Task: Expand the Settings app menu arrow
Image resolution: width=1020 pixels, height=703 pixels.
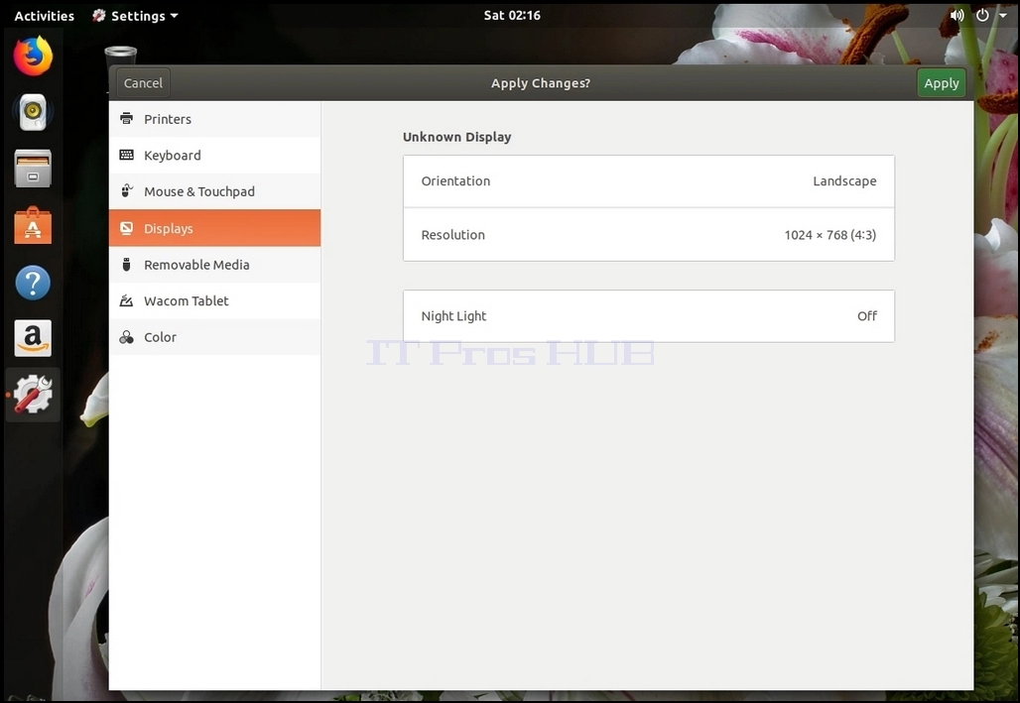Action: coord(174,16)
